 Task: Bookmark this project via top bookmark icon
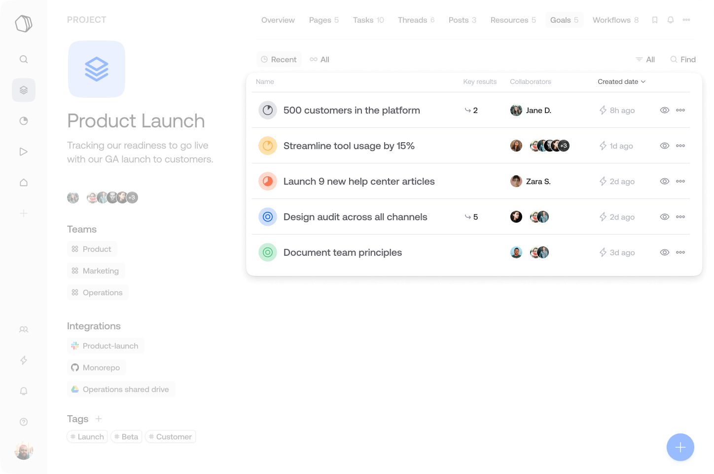[x=655, y=20]
